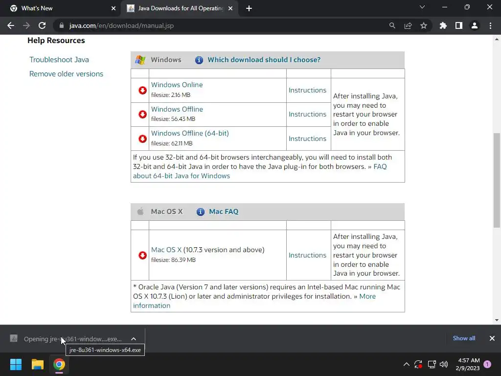The height and width of the screenshot is (376, 501).
Task: Open the Chrome three-dot menu
Action: point(490,25)
